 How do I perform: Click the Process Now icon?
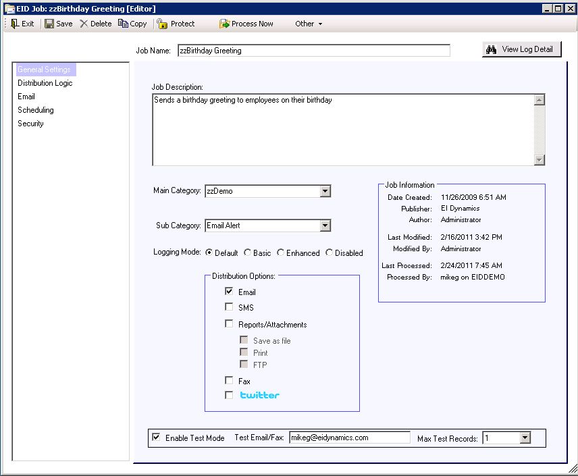point(224,24)
